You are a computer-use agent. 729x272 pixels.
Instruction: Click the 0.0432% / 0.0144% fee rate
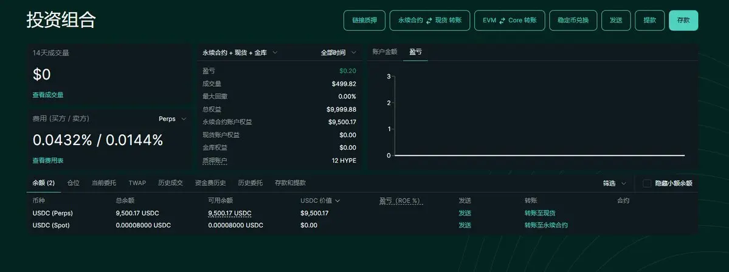tap(98, 140)
